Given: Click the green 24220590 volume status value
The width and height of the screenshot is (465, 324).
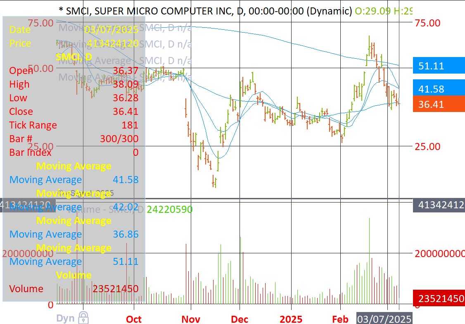Looking at the screenshot, I should pyautogui.click(x=170, y=210).
